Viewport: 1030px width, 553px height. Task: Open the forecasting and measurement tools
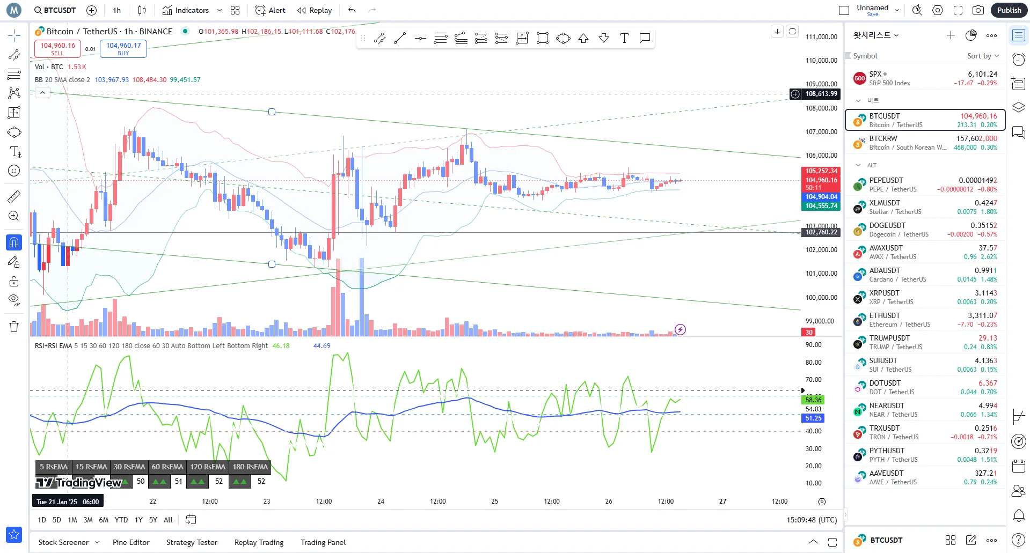tap(14, 113)
